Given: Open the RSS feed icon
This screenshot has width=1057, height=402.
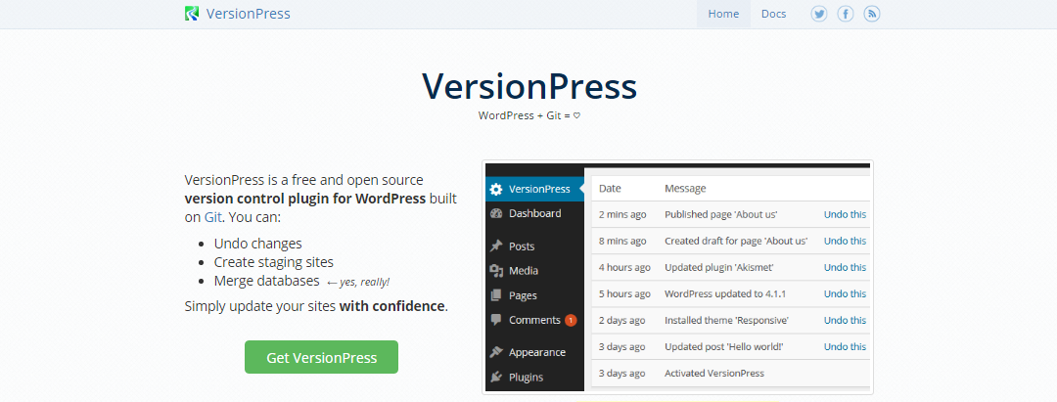Looking at the screenshot, I should click(x=871, y=14).
